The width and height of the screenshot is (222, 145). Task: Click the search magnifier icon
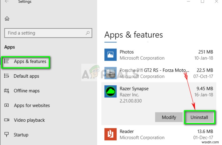click(x=88, y=33)
